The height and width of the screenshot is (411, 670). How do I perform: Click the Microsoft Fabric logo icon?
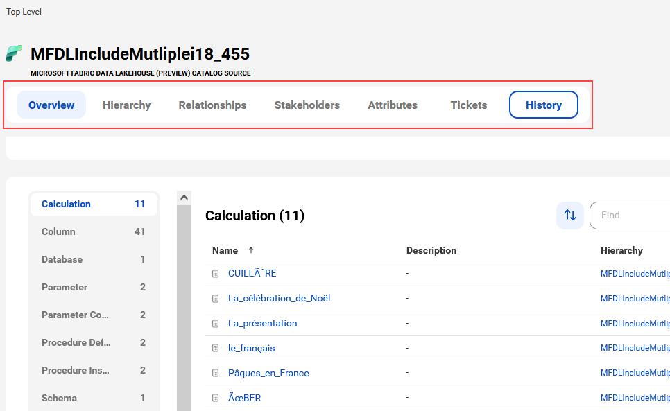(x=14, y=54)
